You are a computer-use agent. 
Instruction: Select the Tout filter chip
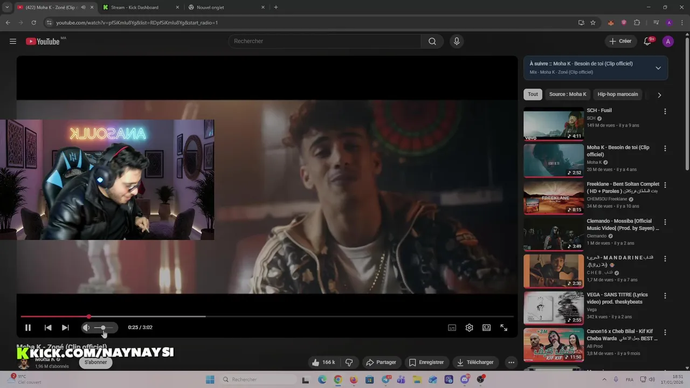[533, 94]
